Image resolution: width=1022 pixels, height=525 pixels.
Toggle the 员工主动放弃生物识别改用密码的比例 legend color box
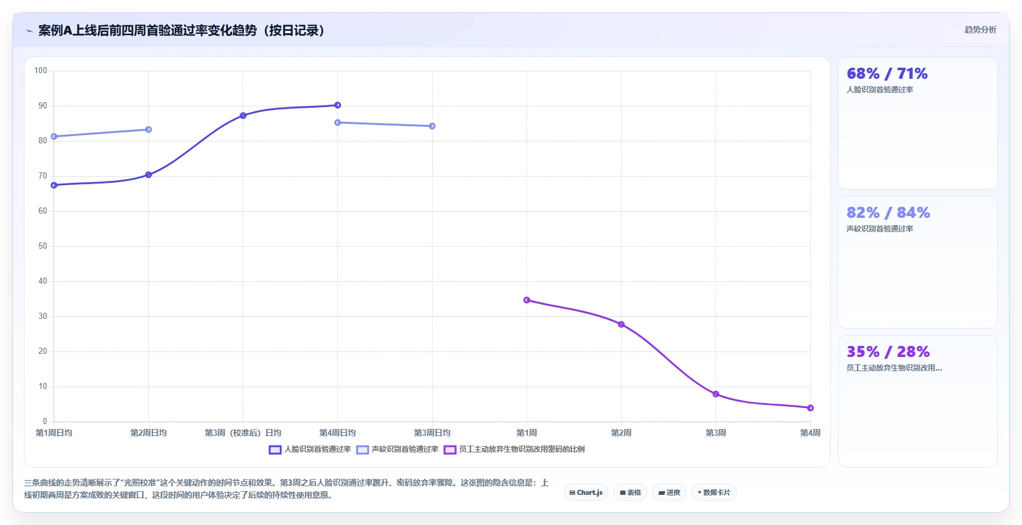click(x=450, y=450)
